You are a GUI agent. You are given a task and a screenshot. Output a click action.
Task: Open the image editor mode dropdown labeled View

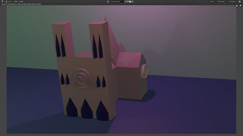pos(9,1)
